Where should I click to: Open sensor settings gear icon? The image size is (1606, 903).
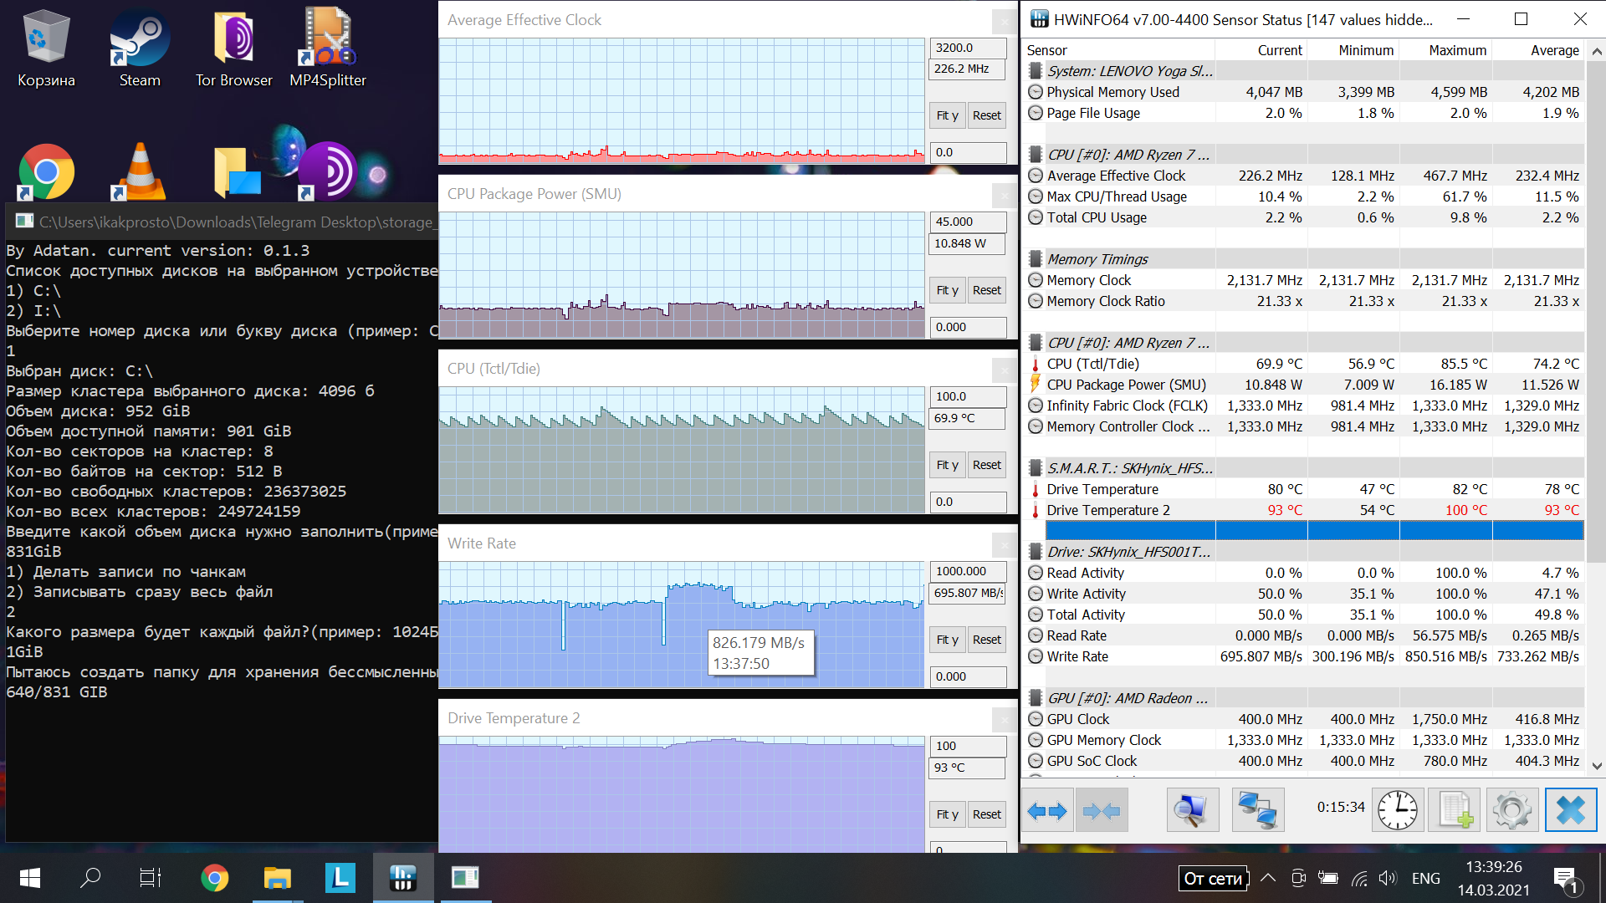[1511, 810]
